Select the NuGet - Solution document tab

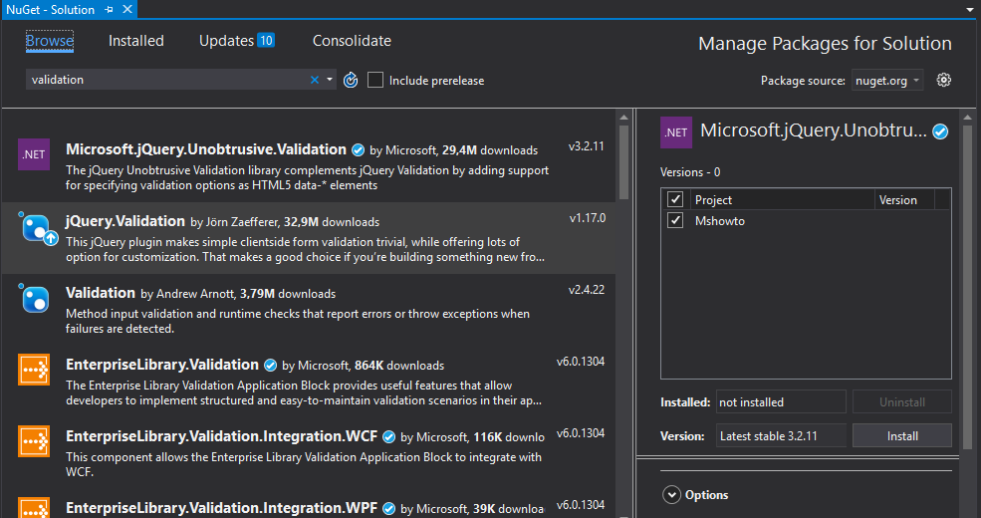[50, 9]
